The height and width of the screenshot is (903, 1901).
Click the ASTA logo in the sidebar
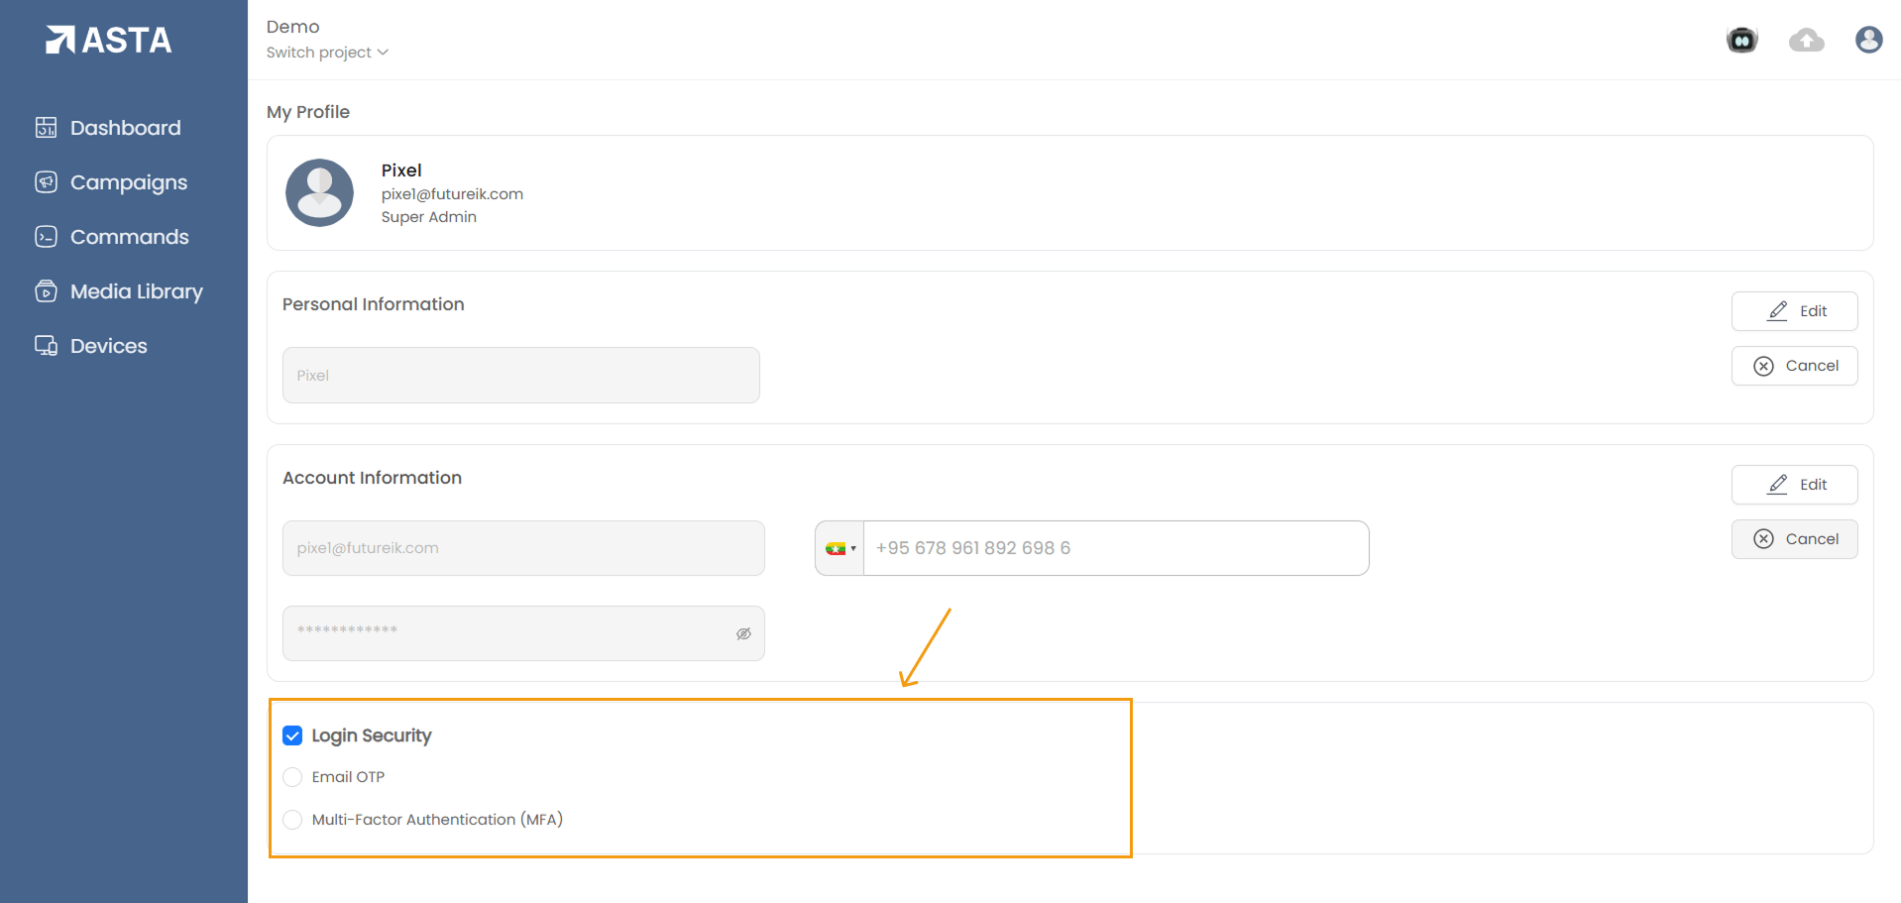point(109,40)
